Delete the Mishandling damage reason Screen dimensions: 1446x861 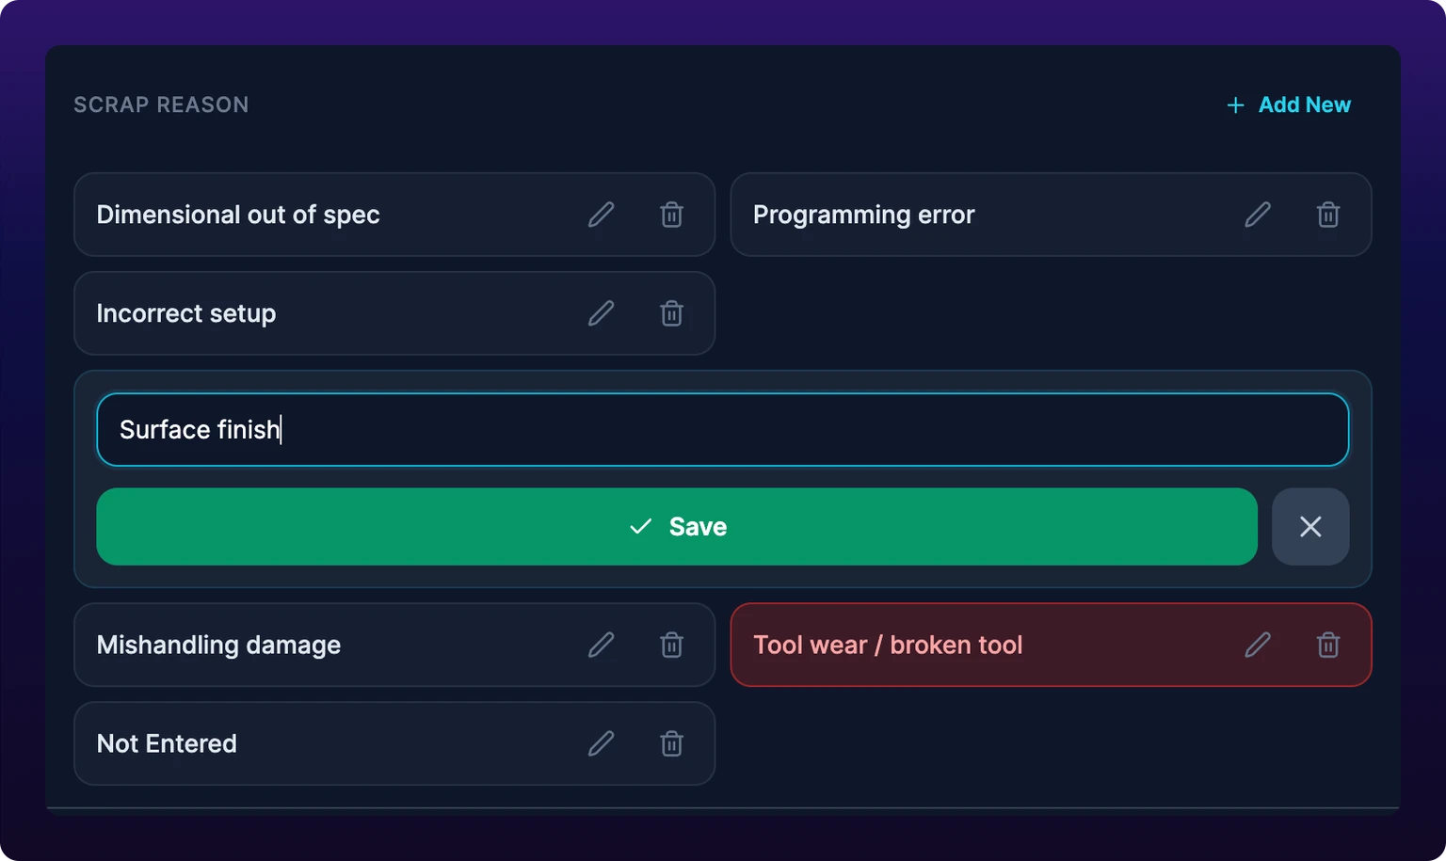point(671,645)
